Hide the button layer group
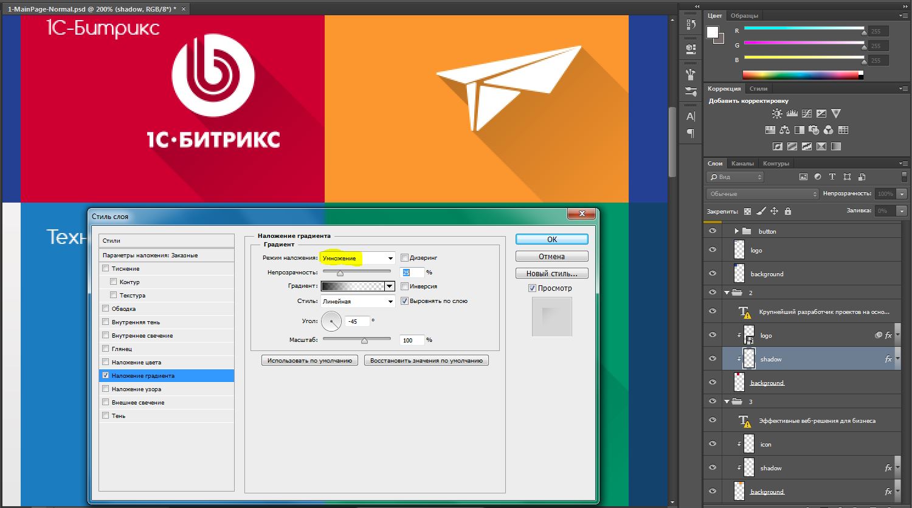 [713, 231]
